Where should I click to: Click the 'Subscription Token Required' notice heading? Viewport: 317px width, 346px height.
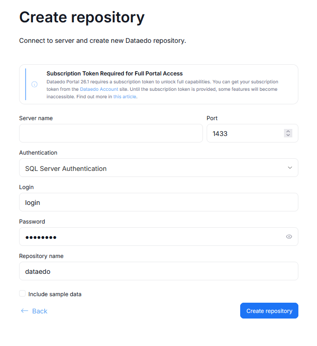(x=115, y=74)
